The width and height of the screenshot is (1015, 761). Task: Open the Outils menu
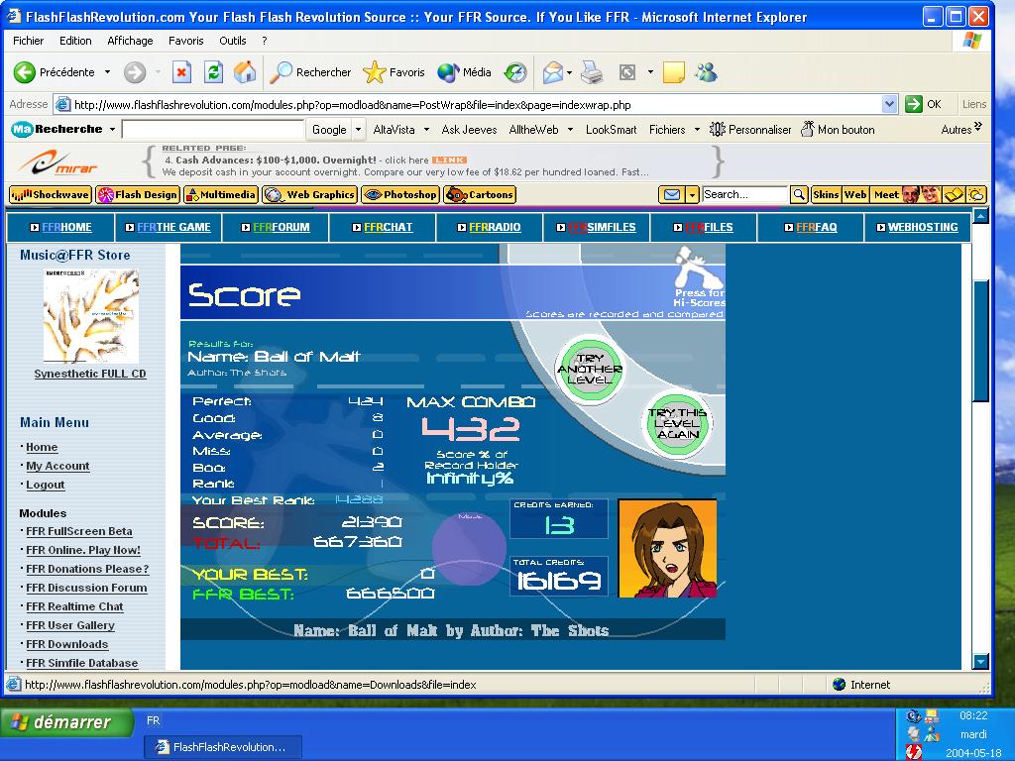click(x=232, y=41)
